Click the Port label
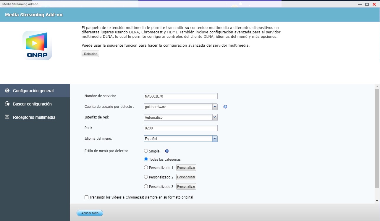The height and width of the screenshot is (221, 380). pyautogui.click(x=88, y=128)
